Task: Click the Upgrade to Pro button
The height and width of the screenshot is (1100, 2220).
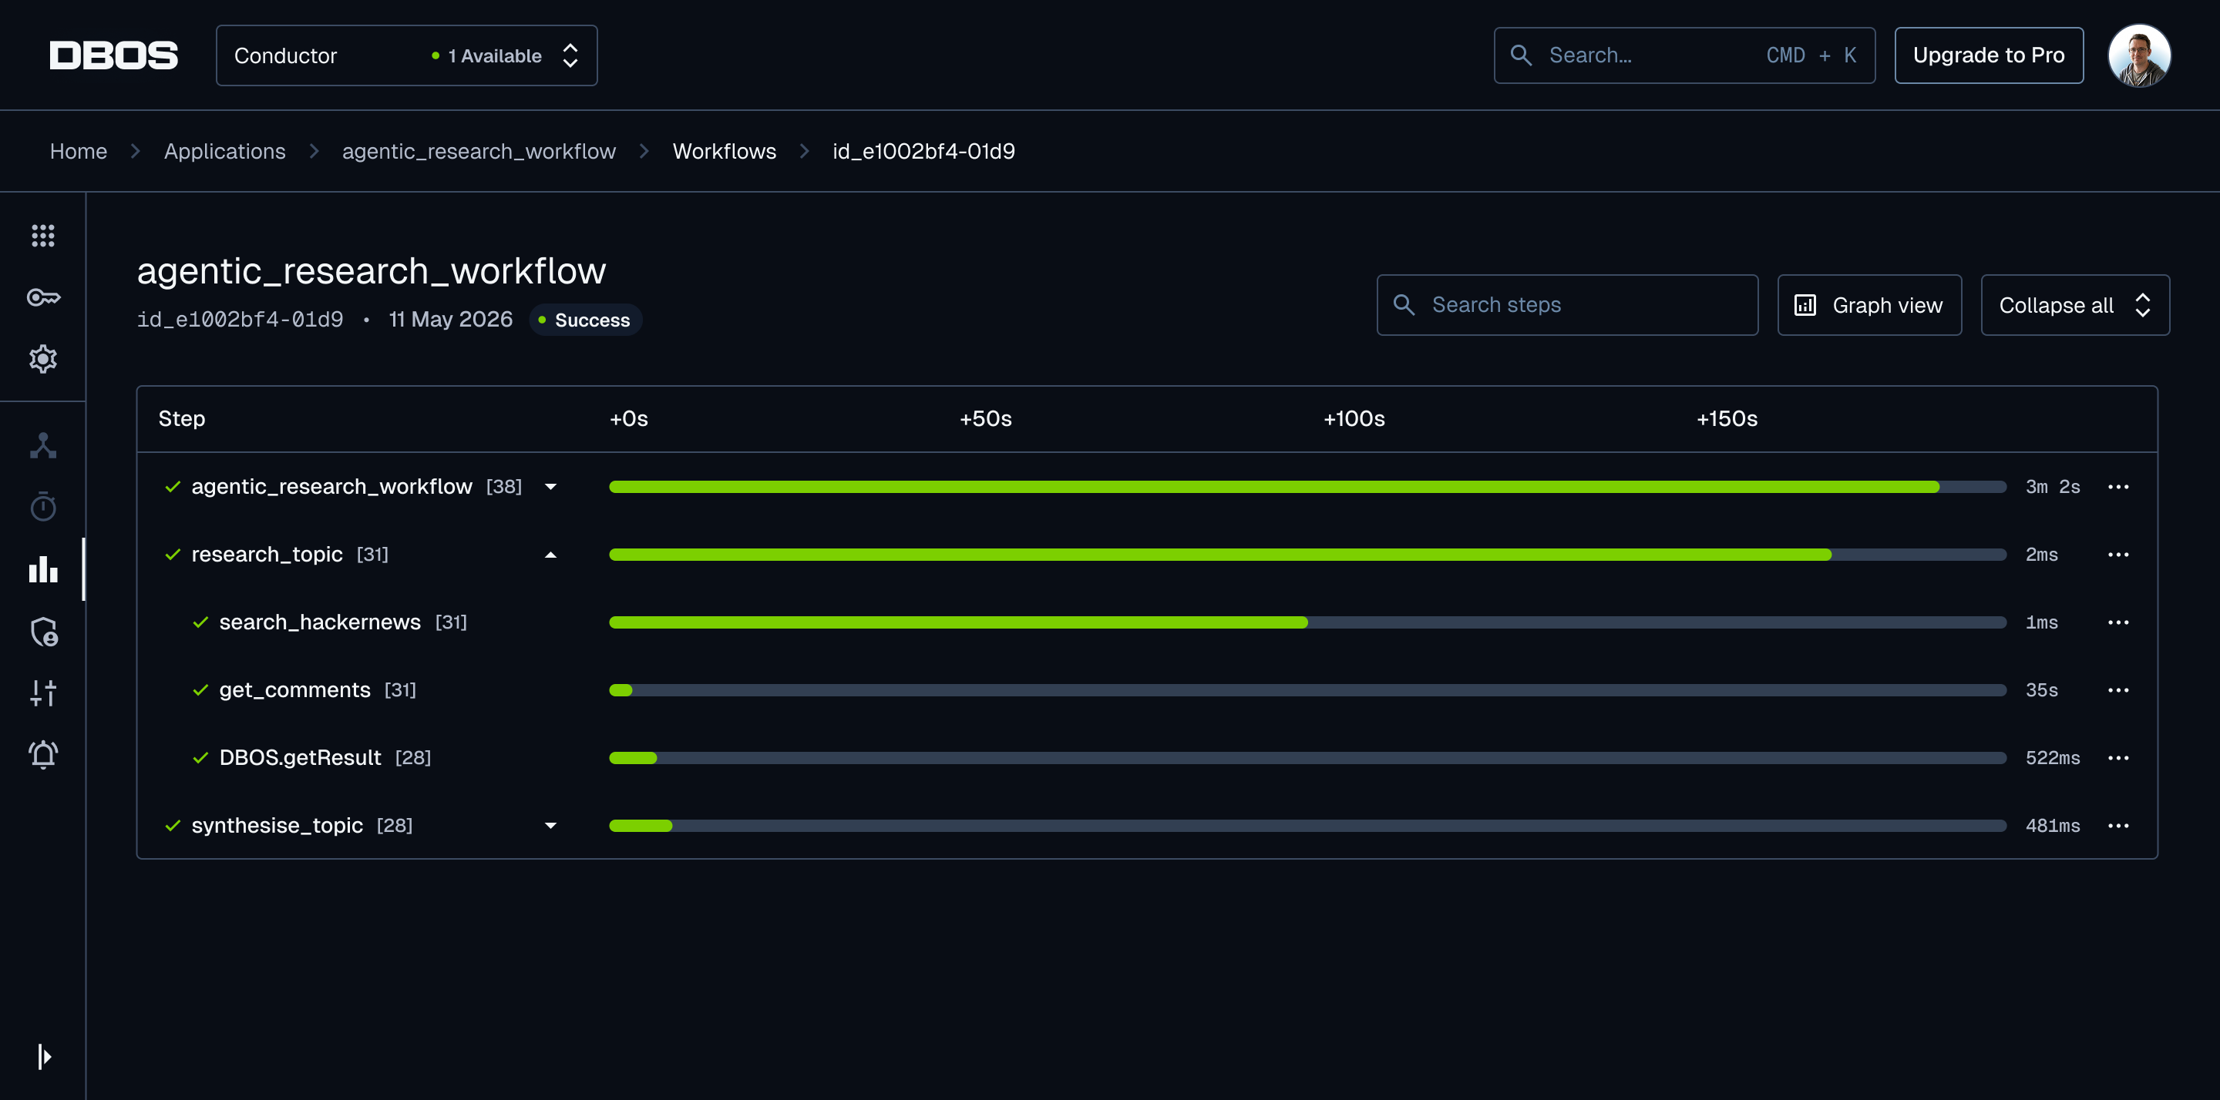Action: (x=1989, y=55)
